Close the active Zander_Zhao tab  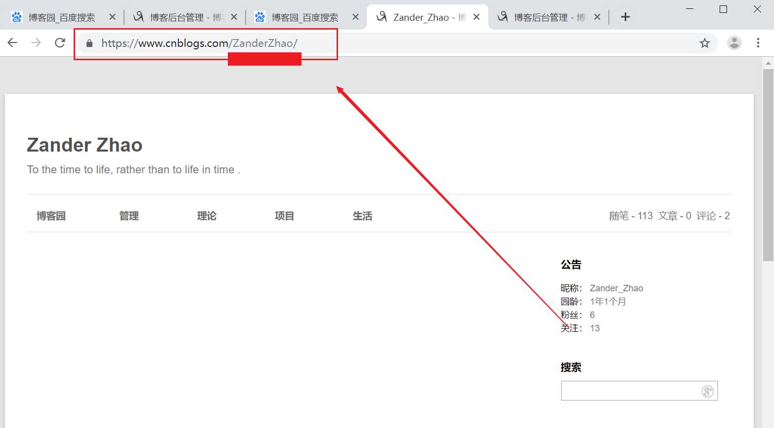pos(476,17)
